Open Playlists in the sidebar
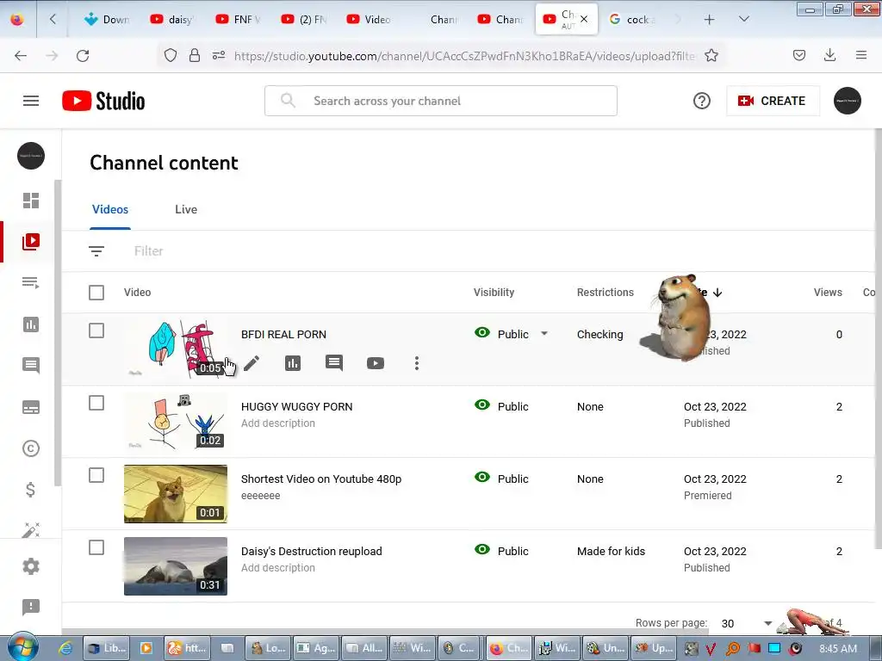This screenshot has width=882, height=661. [31, 282]
